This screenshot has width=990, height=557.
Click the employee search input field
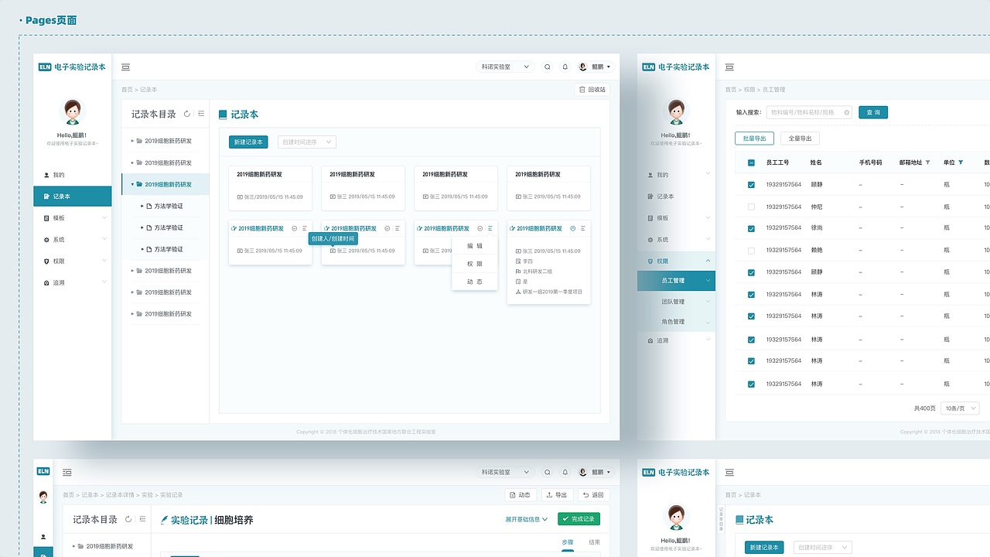coord(808,111)
